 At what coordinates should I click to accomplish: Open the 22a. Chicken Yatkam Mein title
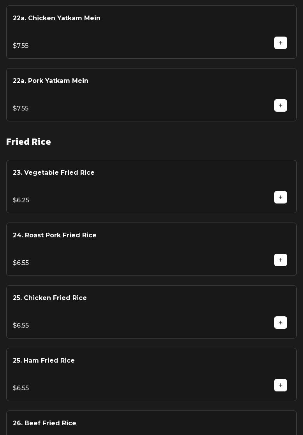[56, 18]
